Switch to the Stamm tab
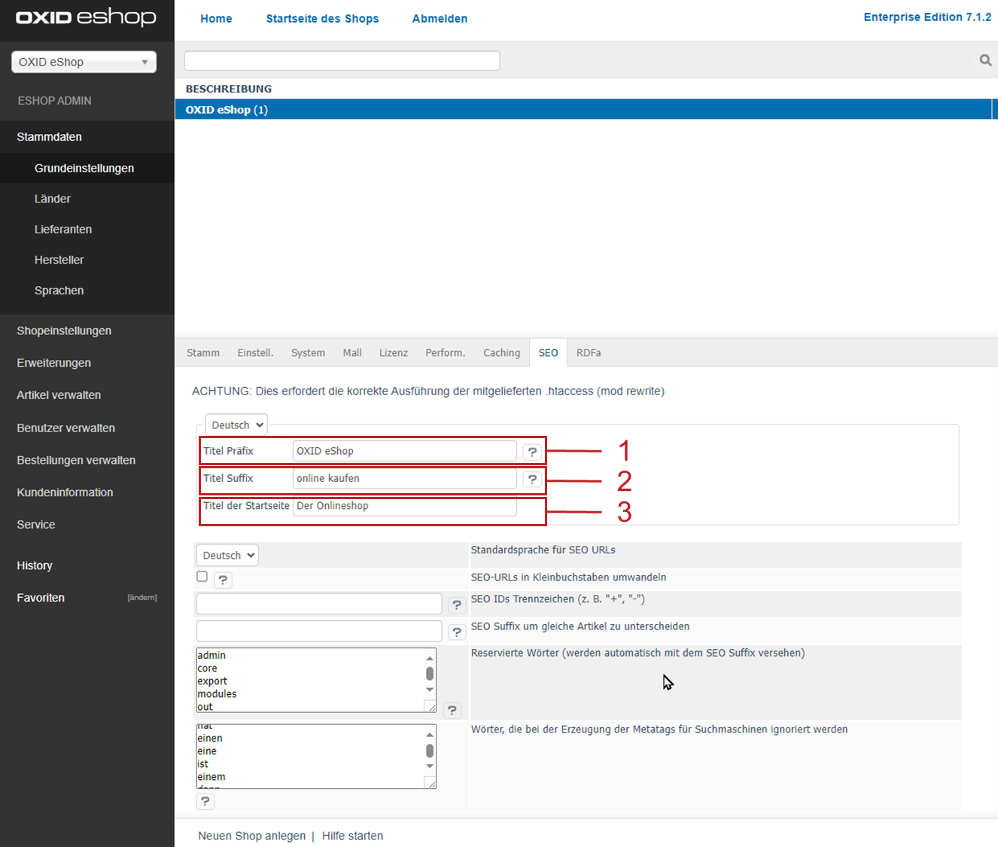The height and width of the screenshot is (847, 998). click(x=203, y=352)
